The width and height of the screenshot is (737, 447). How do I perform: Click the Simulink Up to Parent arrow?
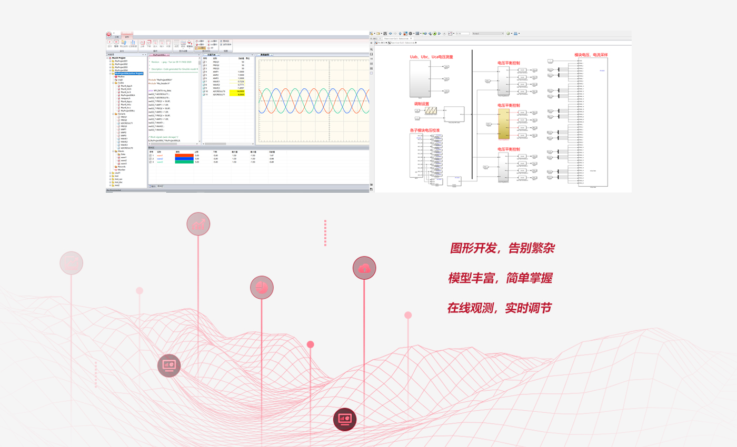tap(400, 34)
